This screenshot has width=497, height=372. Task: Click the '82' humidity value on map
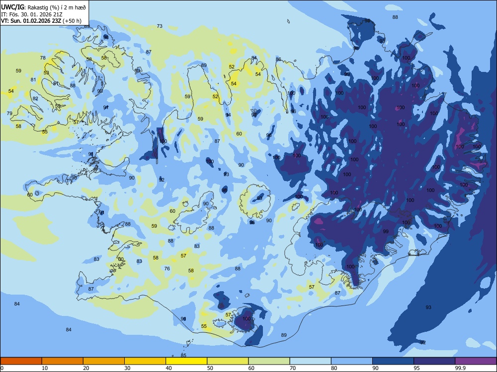tap(35, 98)
